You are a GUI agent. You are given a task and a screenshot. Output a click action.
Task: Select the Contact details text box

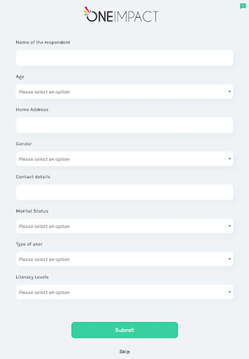coord(124,192)
